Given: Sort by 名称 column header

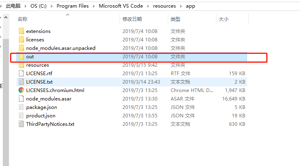Looking at the screenshot, I should pos(22,19).
